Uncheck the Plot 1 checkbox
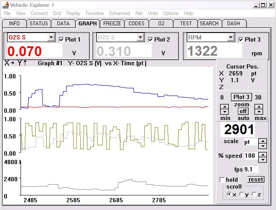 click(x=61, y=39)
